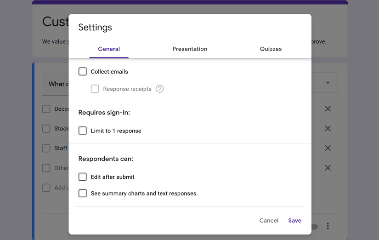Select the General settings tab
Image resolution: width=379 pixels, height=240 pixels.
109,49
